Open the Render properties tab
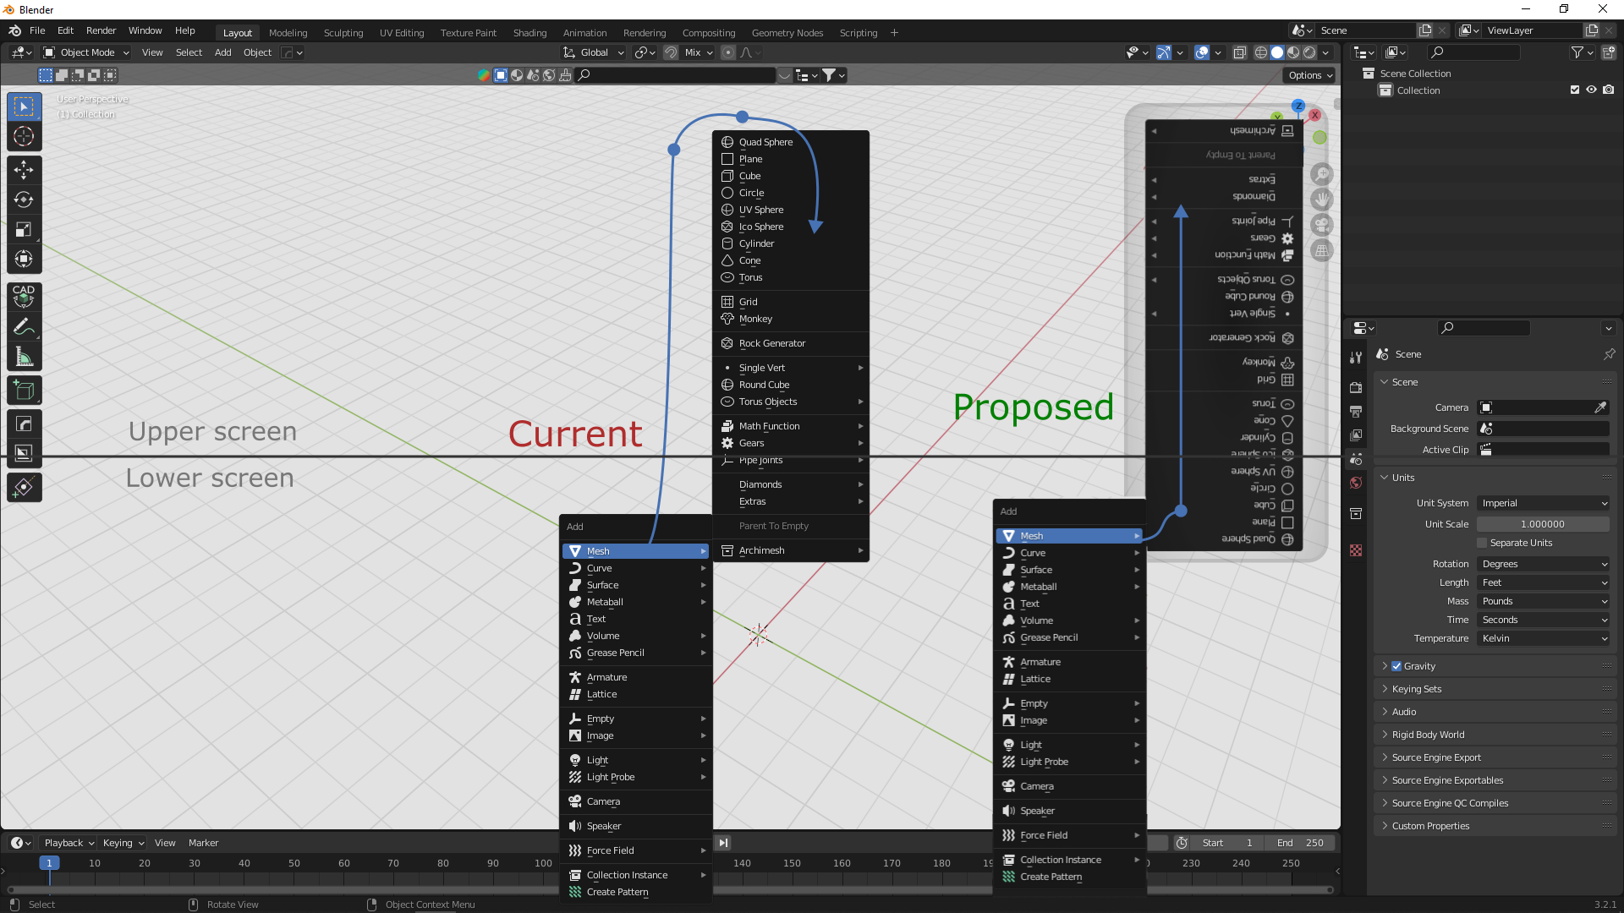 click(x=1356, y=387)
